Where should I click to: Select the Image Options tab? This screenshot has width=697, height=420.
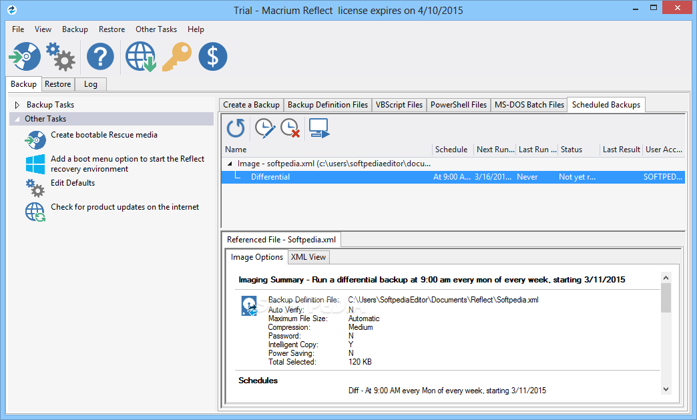coord(257,257)
